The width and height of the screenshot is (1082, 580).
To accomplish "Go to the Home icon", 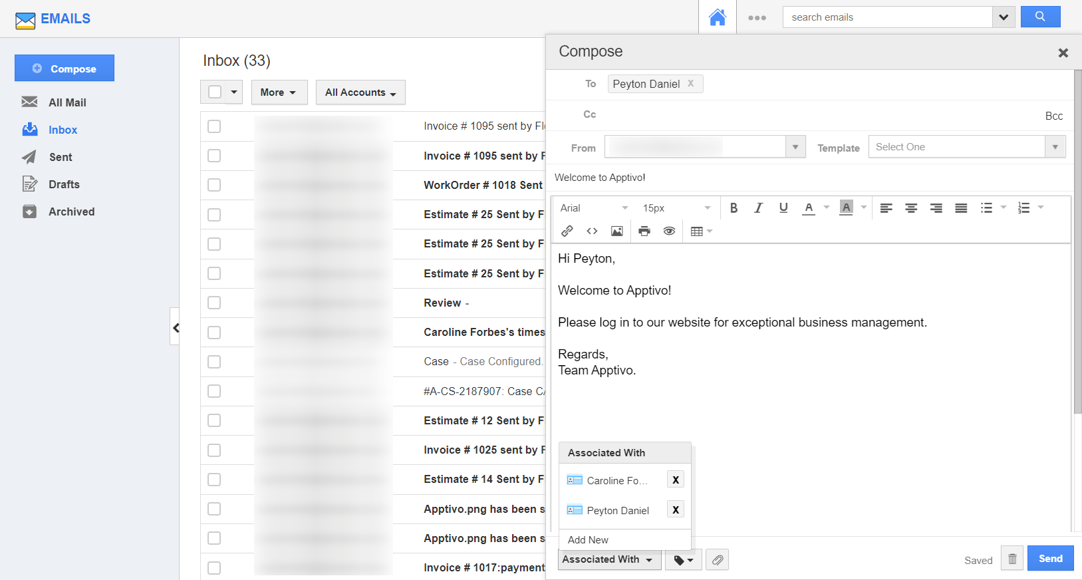I will [x=717, y=17].
